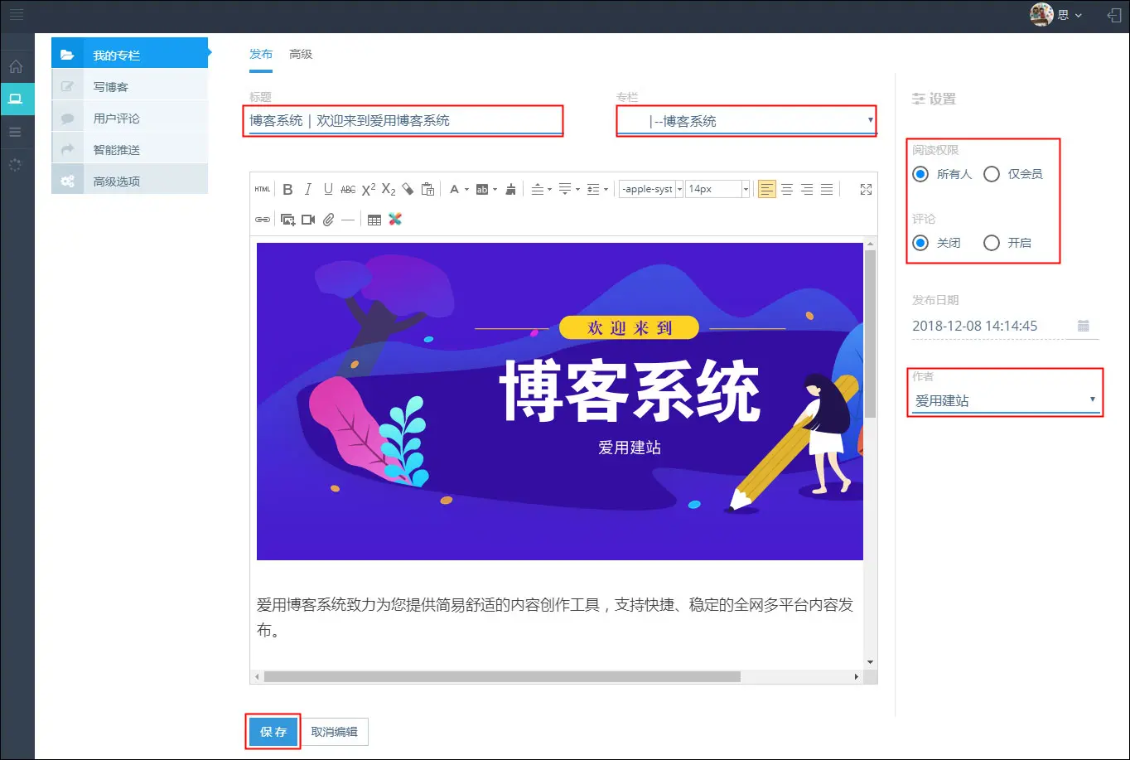Insert a table into the editor
This screenshot has width=1130, height=760.
pyautogui.click(x=374, y=220)
